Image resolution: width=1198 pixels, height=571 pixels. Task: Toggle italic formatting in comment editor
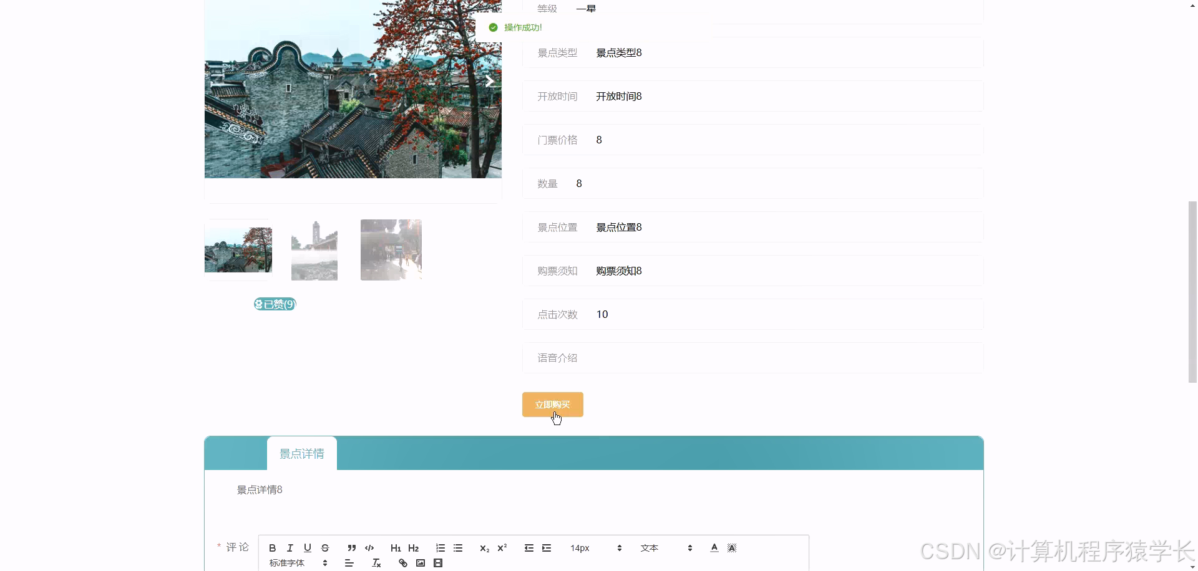coord(290,548)
